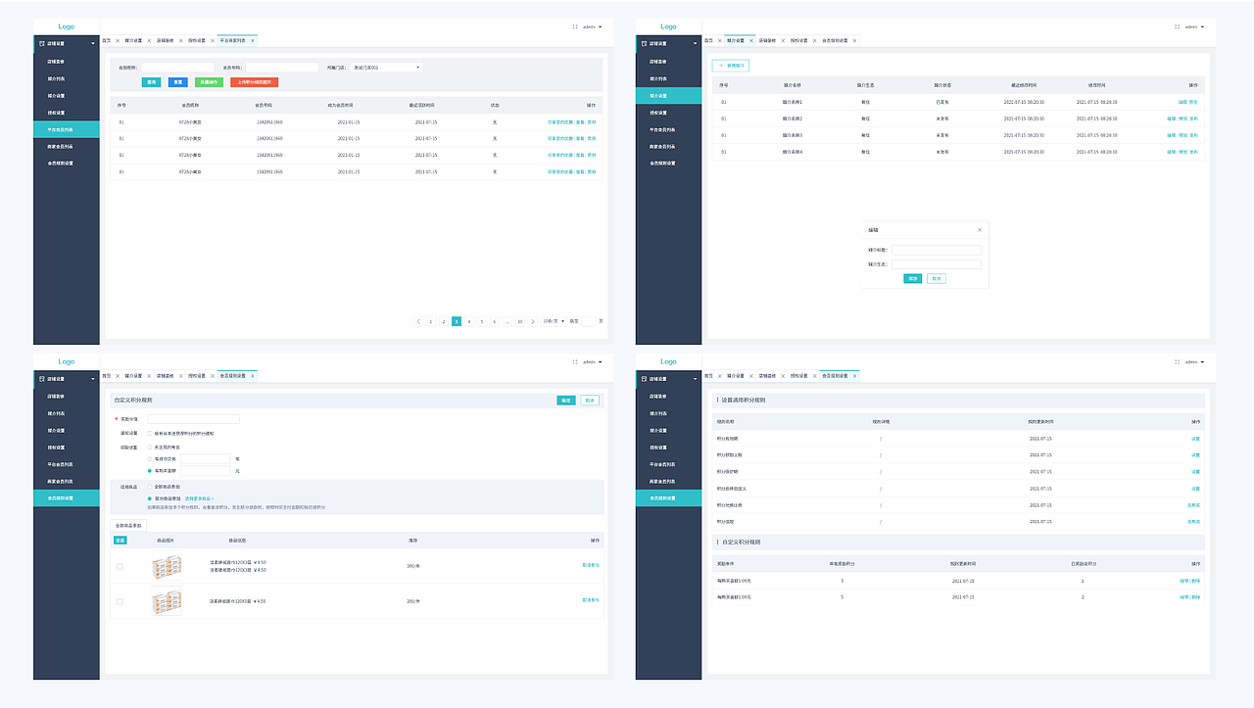1254x708 pixels.
Task: Close the active 媒介设置 tab in top-right panel
Action: point(751,40)
